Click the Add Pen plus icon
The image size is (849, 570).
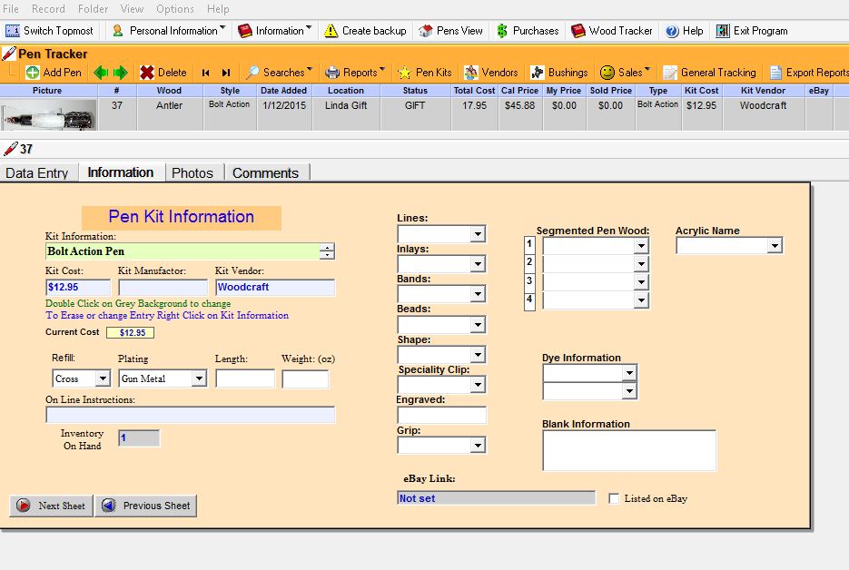pyautogui.click(x=33, y=73)
